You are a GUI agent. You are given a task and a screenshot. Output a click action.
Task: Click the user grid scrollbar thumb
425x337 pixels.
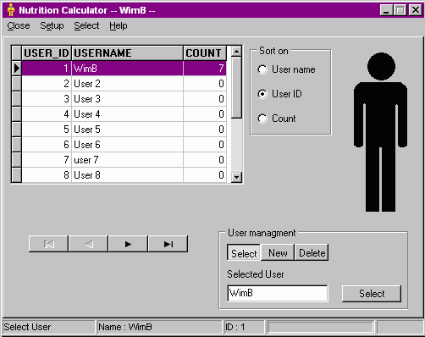[236, 88]
